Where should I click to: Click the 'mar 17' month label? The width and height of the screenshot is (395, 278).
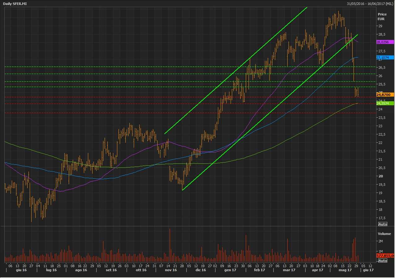click(x=289, y=270)
